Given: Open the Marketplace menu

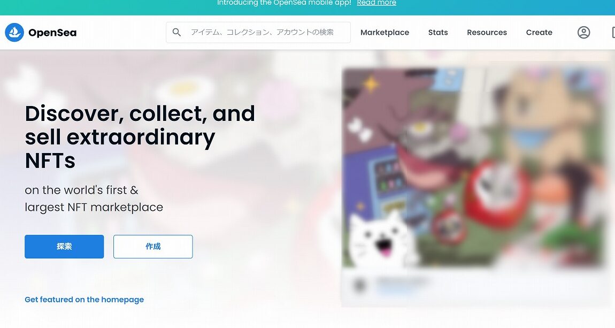Looking at the screenshot, I should (x=385, y=33).
